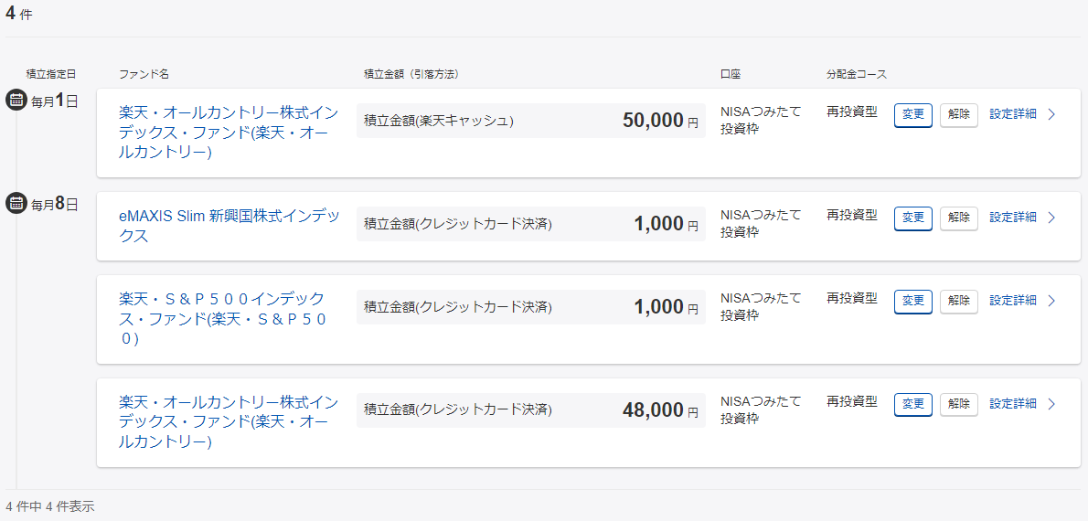This screenshot has width=1088, height=521.
Task: Expand details chevron for the eMAXIS Slim row
Action: coord(1051,218)
